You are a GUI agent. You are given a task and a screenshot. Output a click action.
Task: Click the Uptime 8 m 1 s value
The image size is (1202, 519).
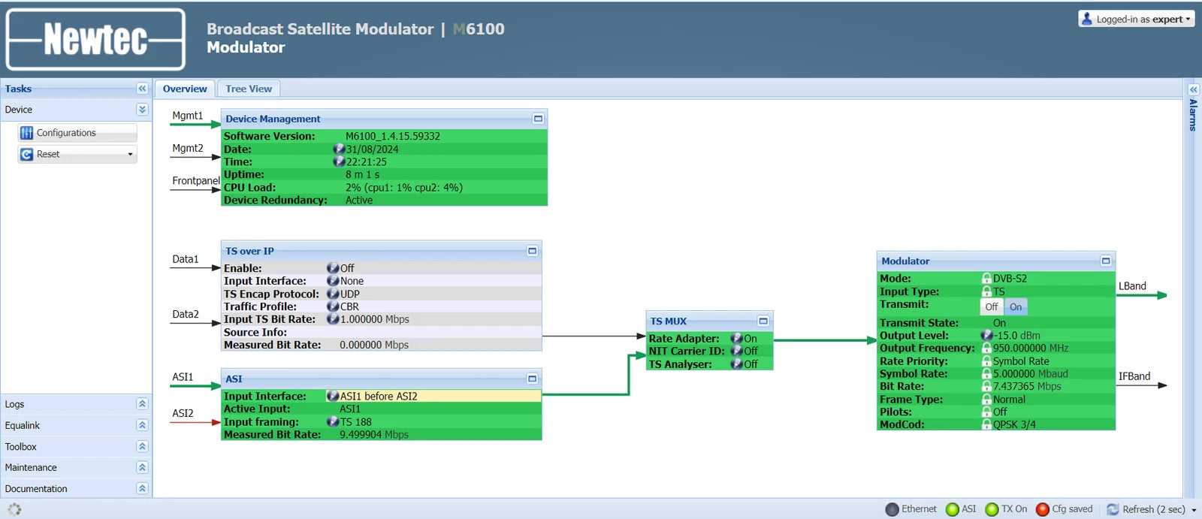point(362,174)
